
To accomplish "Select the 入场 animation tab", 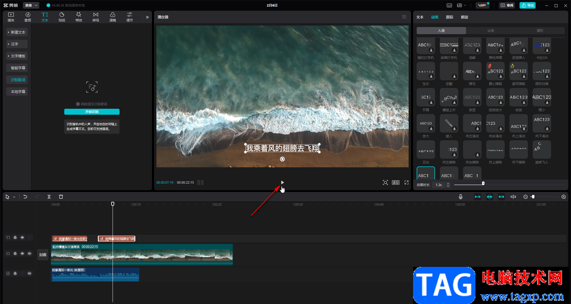I will (x=441, y=31).
